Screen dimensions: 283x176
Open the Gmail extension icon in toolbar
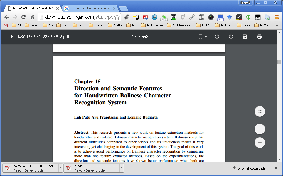pos(145,17)
